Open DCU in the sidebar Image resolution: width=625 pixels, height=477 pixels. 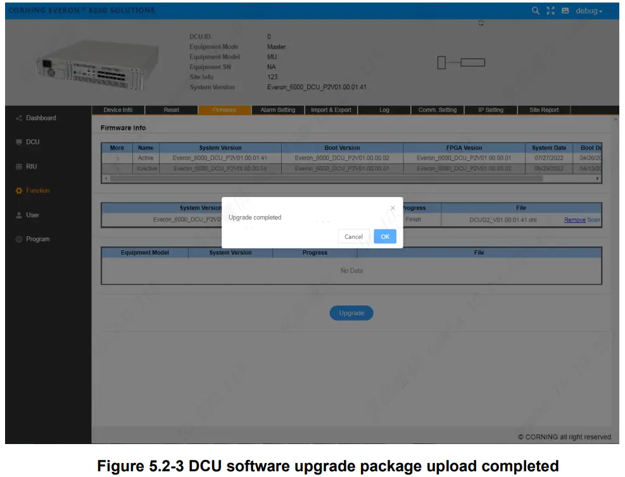pyautogui.click(x=33, y=142)
